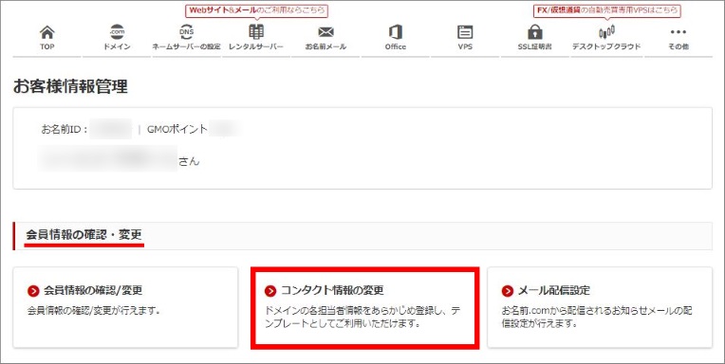Click the FX/仮想通貨 VPS promotion banner
The width and height of the screenshot is (725, 364).
click(607, 10)
